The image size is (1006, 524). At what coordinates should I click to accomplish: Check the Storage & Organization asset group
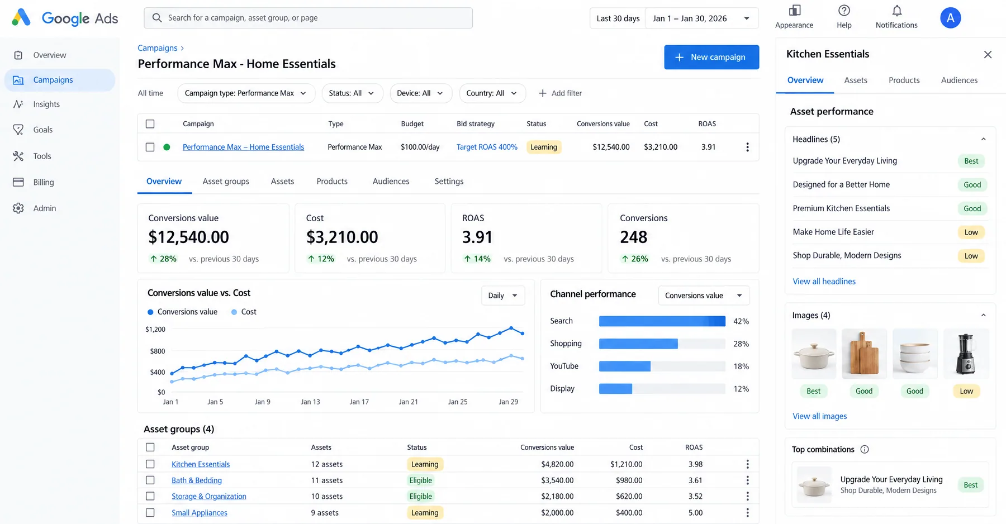tap(150, 496)
